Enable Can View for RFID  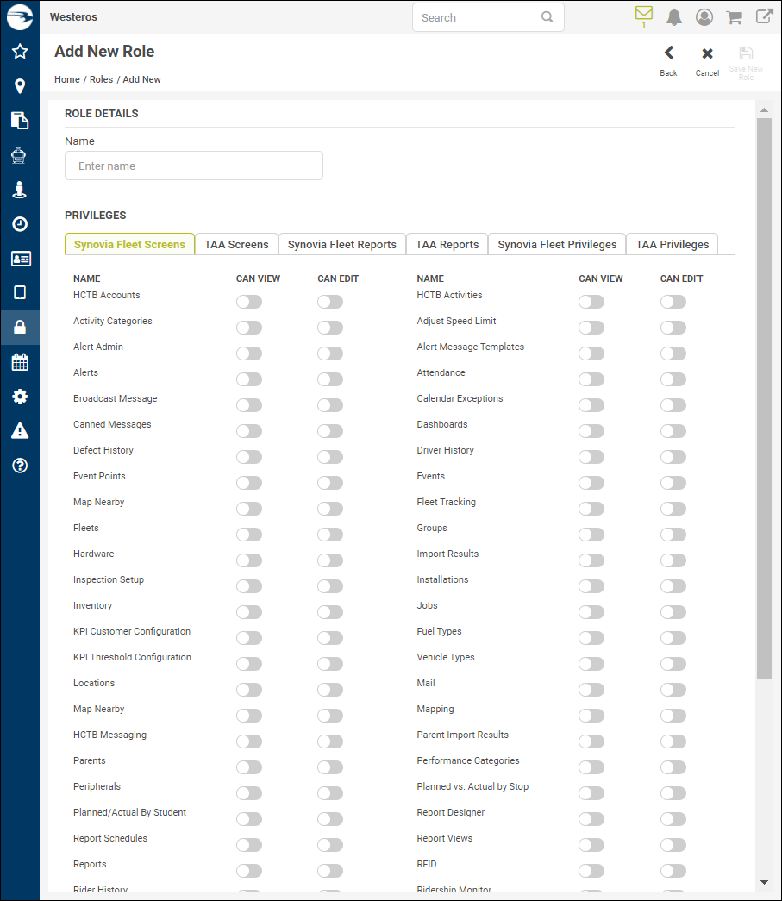(591, 871)
